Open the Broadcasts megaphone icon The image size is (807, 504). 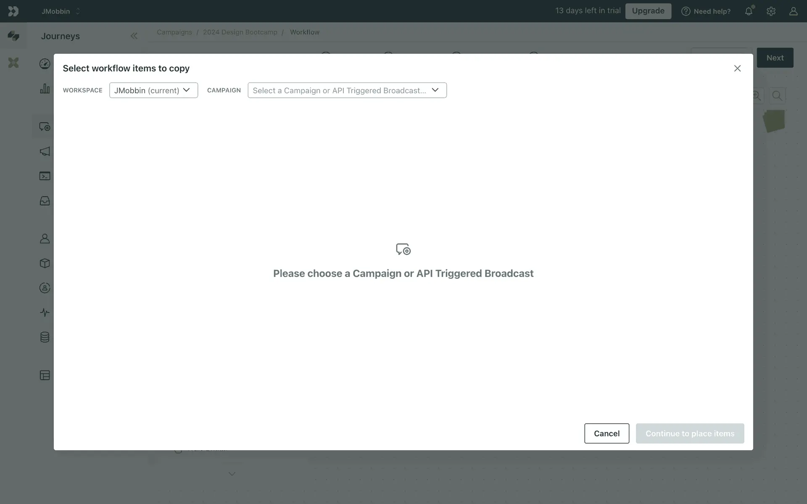click(x=45, y=151)
